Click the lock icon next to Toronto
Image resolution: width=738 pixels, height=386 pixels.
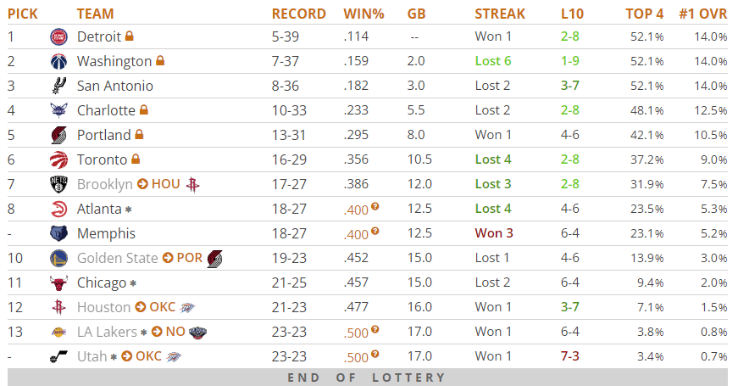[x=136, y=159]
